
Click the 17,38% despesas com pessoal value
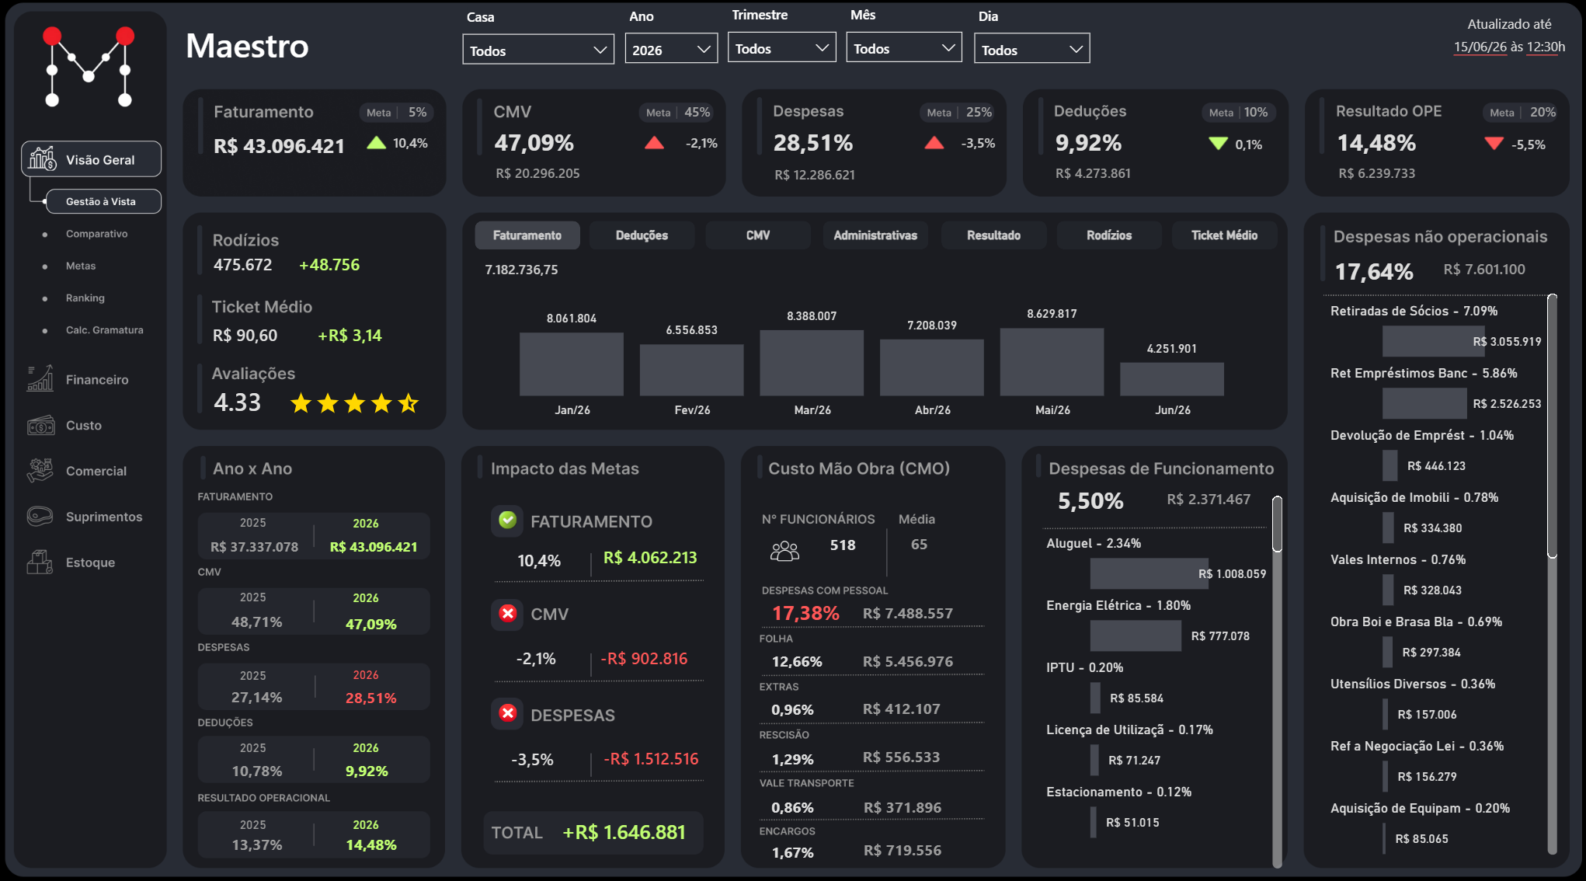click(805, 613)
